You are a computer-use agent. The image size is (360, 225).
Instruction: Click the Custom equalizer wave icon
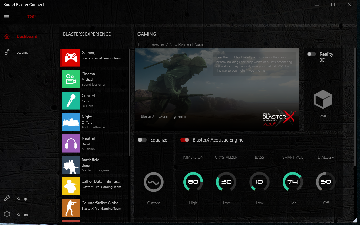tap(154, 182)
